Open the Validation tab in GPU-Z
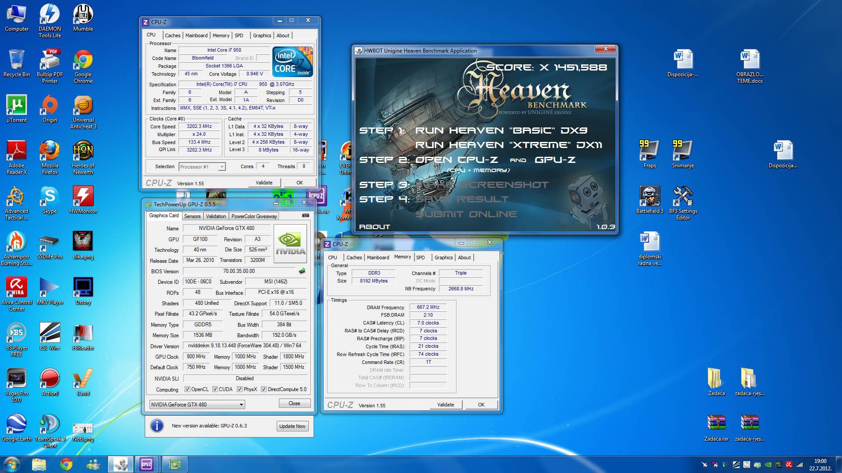Image resolution: width=842 pixels, height=473 pixels. (x=216, y=216)
